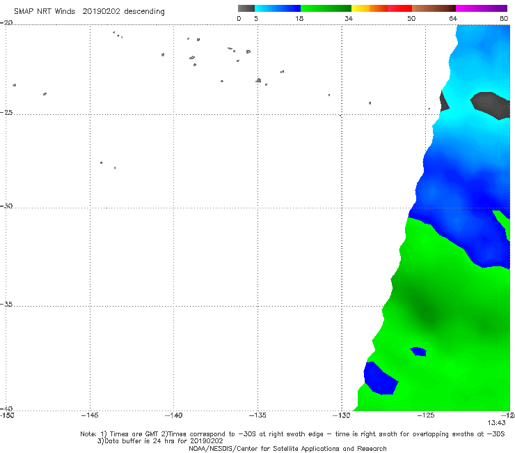Screen dimensions: 515x453
Task: Click the latitude label '-25' on the left axis
Action: (x=6, y=112)
